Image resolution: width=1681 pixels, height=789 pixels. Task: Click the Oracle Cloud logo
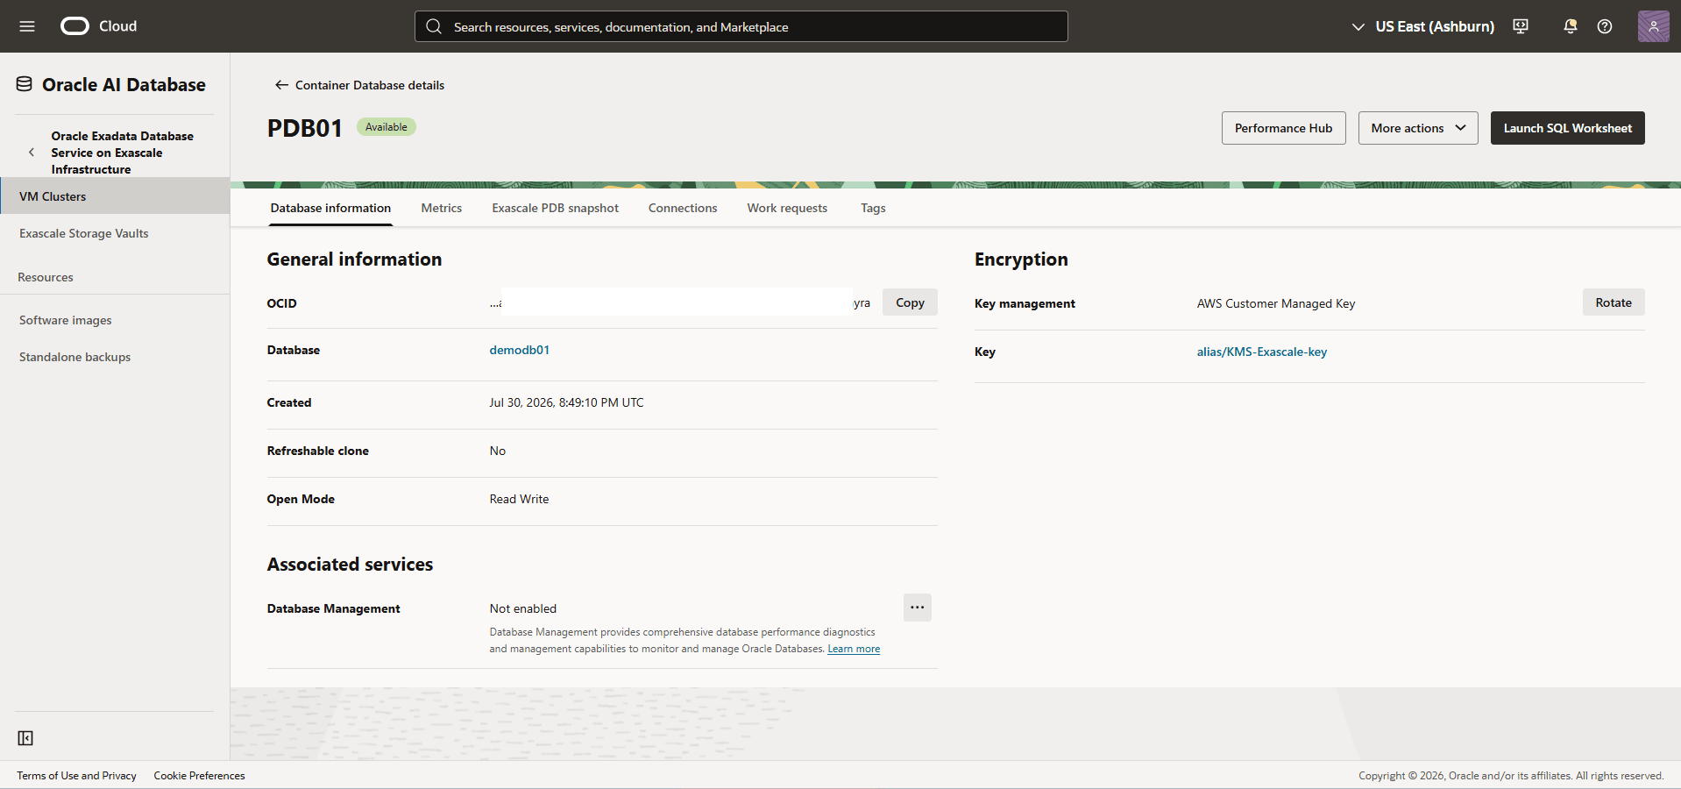tap(98, 26)
